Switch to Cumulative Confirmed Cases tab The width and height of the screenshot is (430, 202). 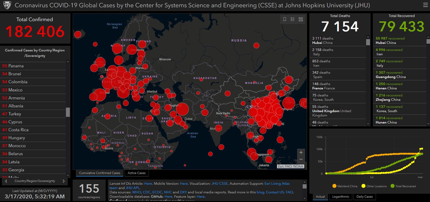99,173
